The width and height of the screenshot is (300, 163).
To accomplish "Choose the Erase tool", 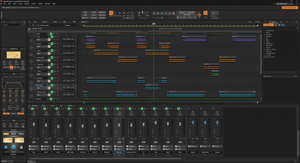I will pyautogui.click(x=132, y=13).
